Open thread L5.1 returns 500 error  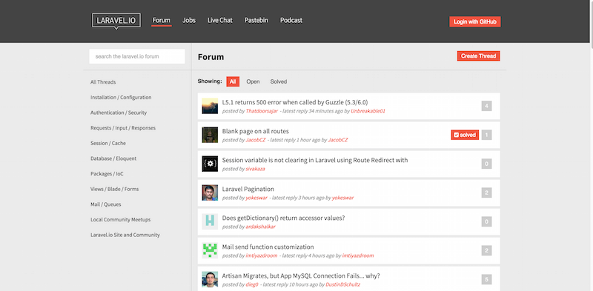tap(295, 102)
